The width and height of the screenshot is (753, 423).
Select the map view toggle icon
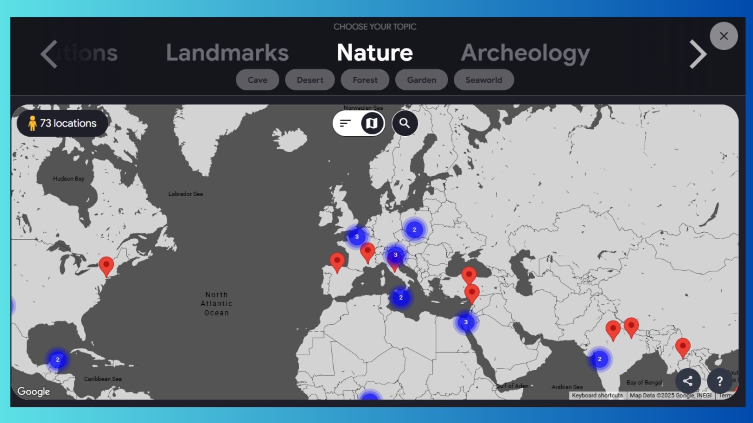click(x=371, y=123)
